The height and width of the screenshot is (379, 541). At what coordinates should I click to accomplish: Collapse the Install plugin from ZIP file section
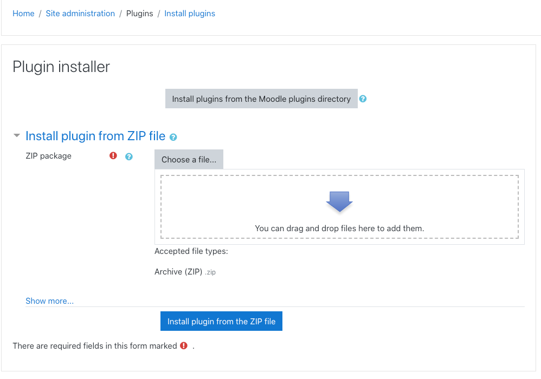(x=17, y=135)
